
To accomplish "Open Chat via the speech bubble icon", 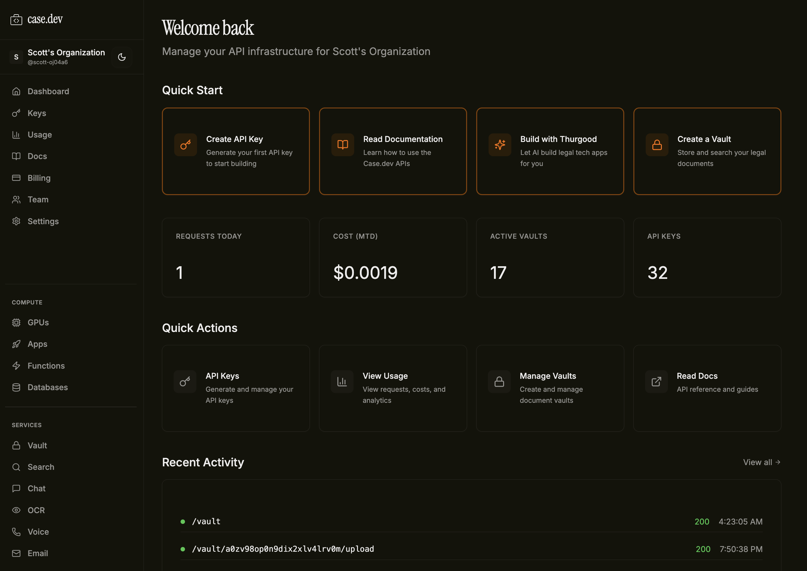I will click(x=16, y=488).
